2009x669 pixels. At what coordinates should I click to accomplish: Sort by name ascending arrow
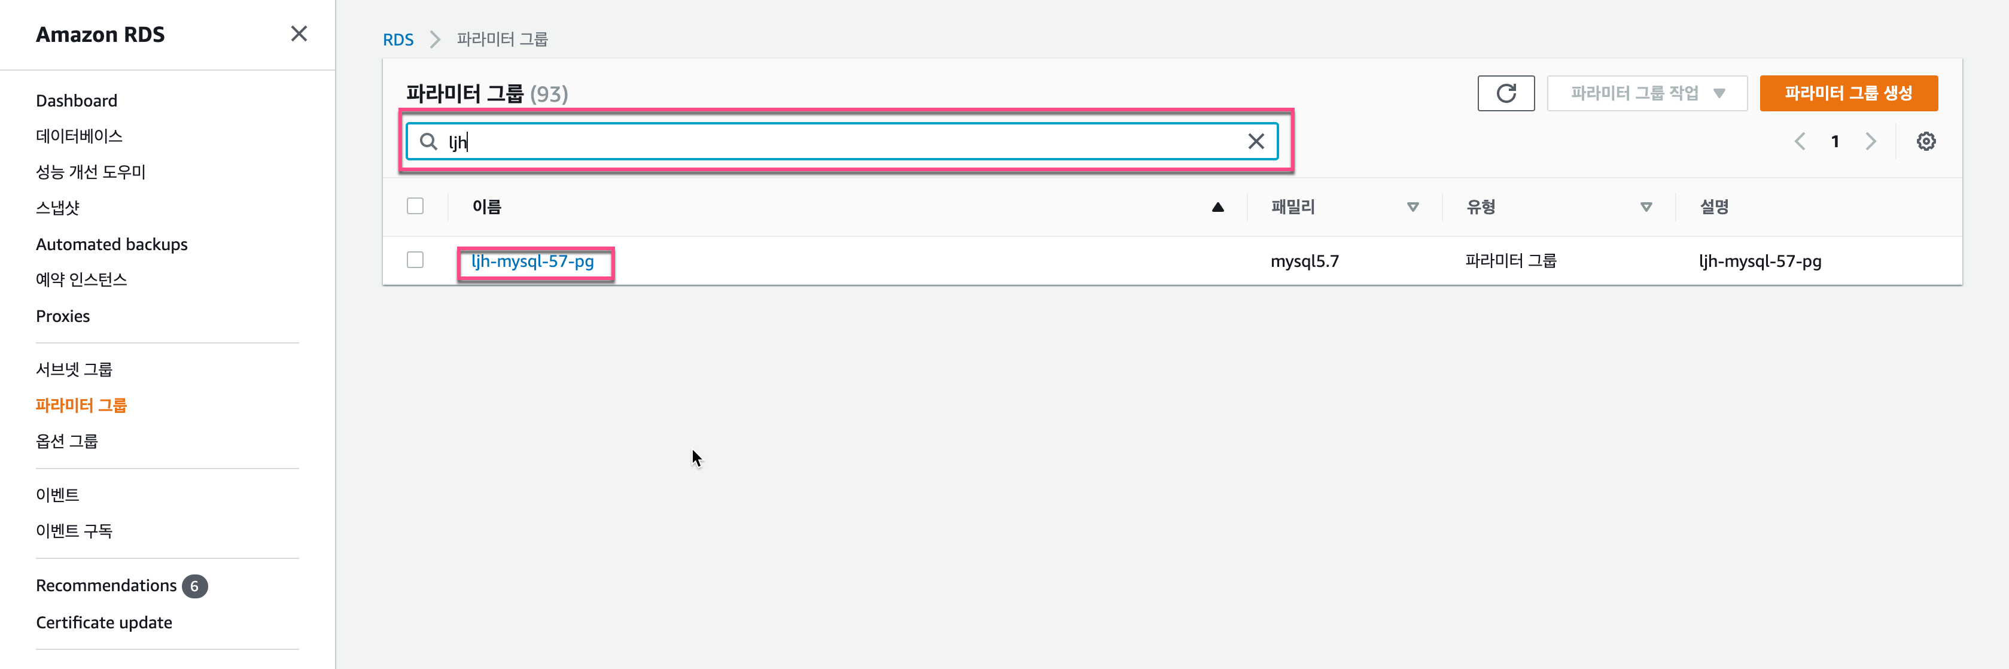point(1217,206)
